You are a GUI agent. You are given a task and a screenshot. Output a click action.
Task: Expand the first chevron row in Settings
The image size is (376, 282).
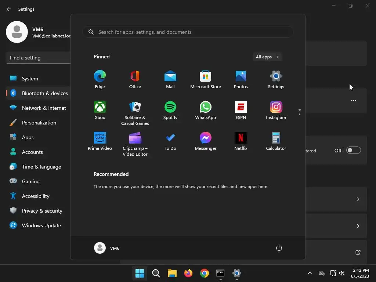pos(358,199)
